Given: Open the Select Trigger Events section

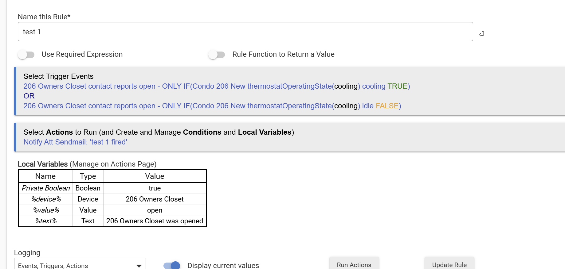Looking at the screenshot, I should (x=58, y=76).
